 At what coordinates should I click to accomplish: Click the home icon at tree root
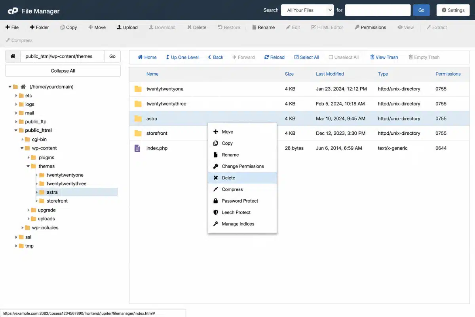pyautogui.click(x=23, y=87)
